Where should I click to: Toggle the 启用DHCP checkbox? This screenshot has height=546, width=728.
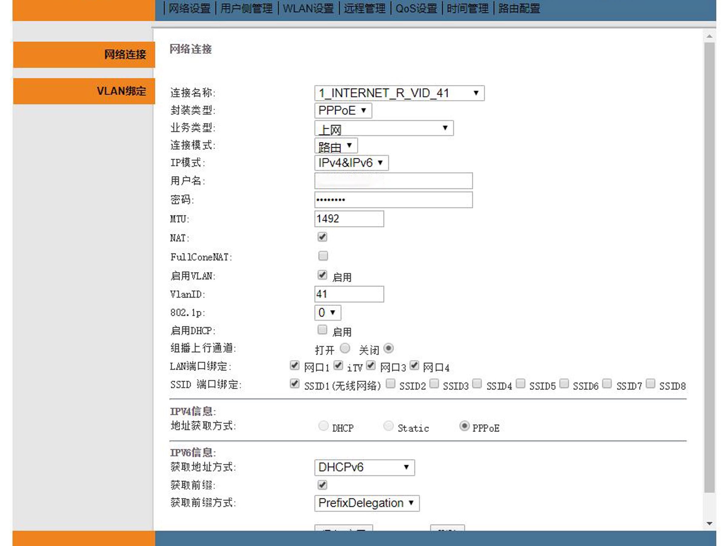click(322, 330)
